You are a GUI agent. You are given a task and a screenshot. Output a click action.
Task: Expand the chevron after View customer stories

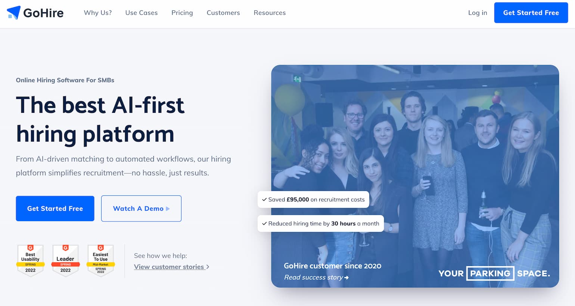point(208,267)
